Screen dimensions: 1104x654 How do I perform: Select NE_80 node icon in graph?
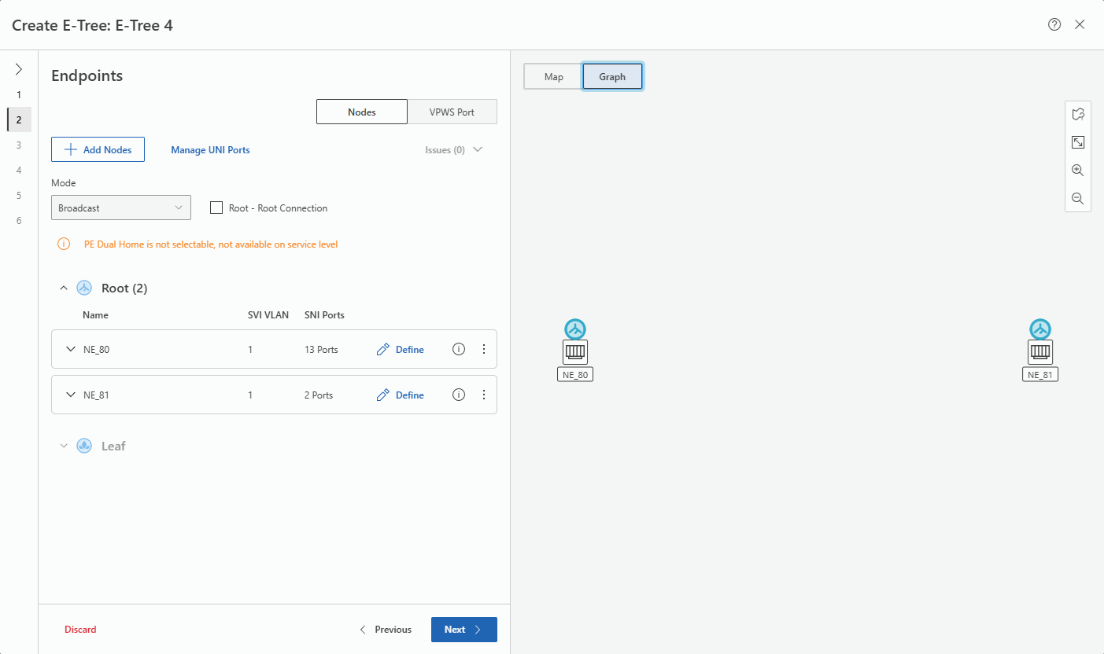point(575,351)
